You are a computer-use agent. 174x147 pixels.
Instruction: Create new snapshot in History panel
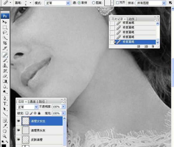(x=146, y=46)
